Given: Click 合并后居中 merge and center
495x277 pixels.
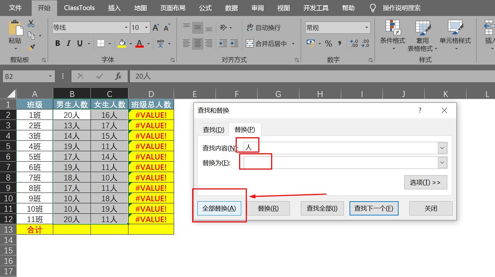Looking at the screenshot, I should (267, 43).
